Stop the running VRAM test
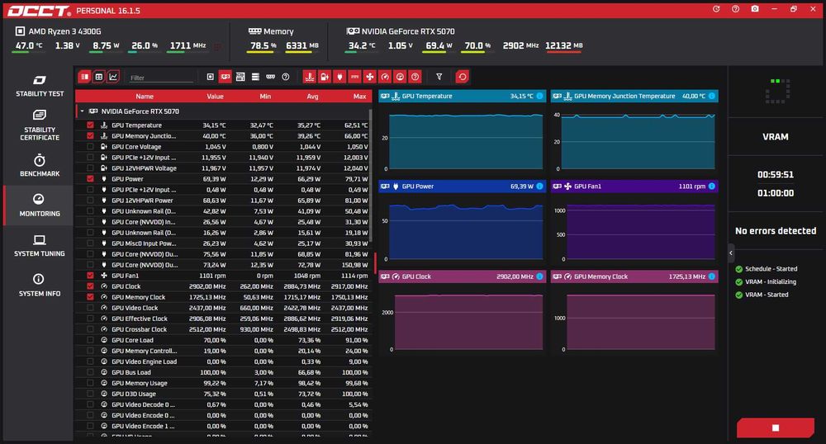The image size is (826, 444). point(775,427)
